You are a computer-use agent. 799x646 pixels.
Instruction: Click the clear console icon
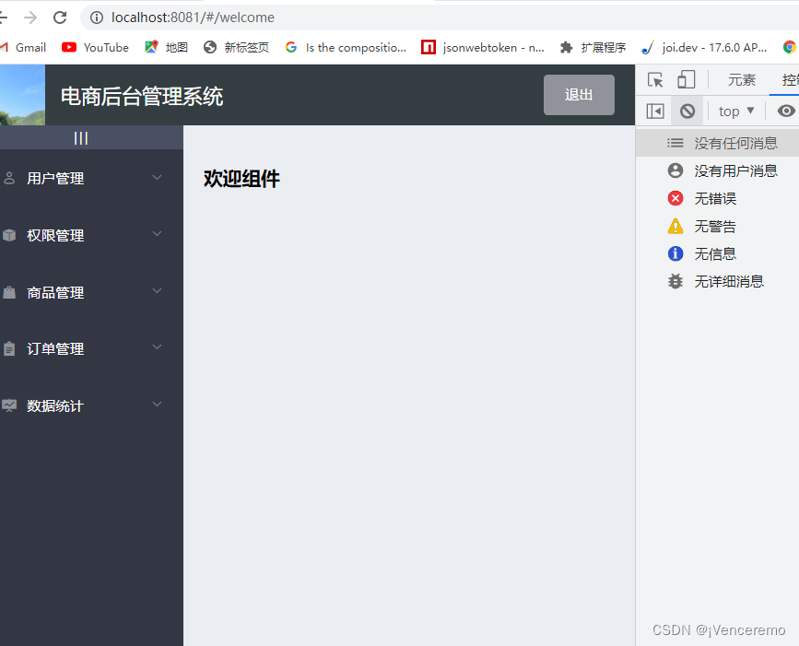click(x=687, y=111)
